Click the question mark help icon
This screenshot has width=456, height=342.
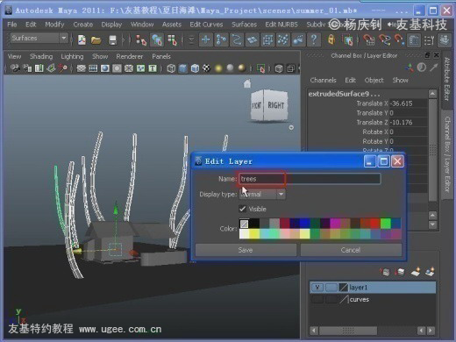314,39
